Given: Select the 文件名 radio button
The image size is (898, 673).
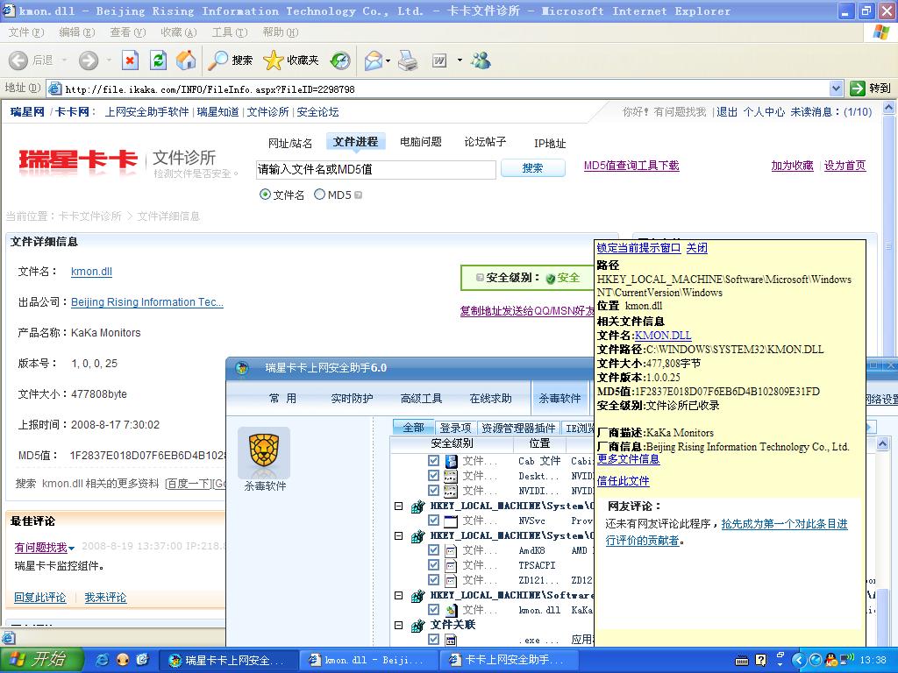Looking at the screenshot, I should coord(266,195).
